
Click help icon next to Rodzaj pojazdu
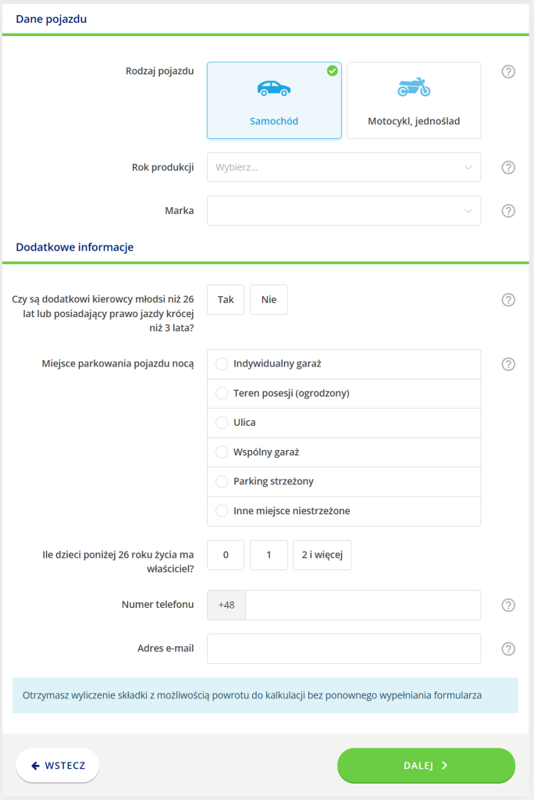point(508,72)
